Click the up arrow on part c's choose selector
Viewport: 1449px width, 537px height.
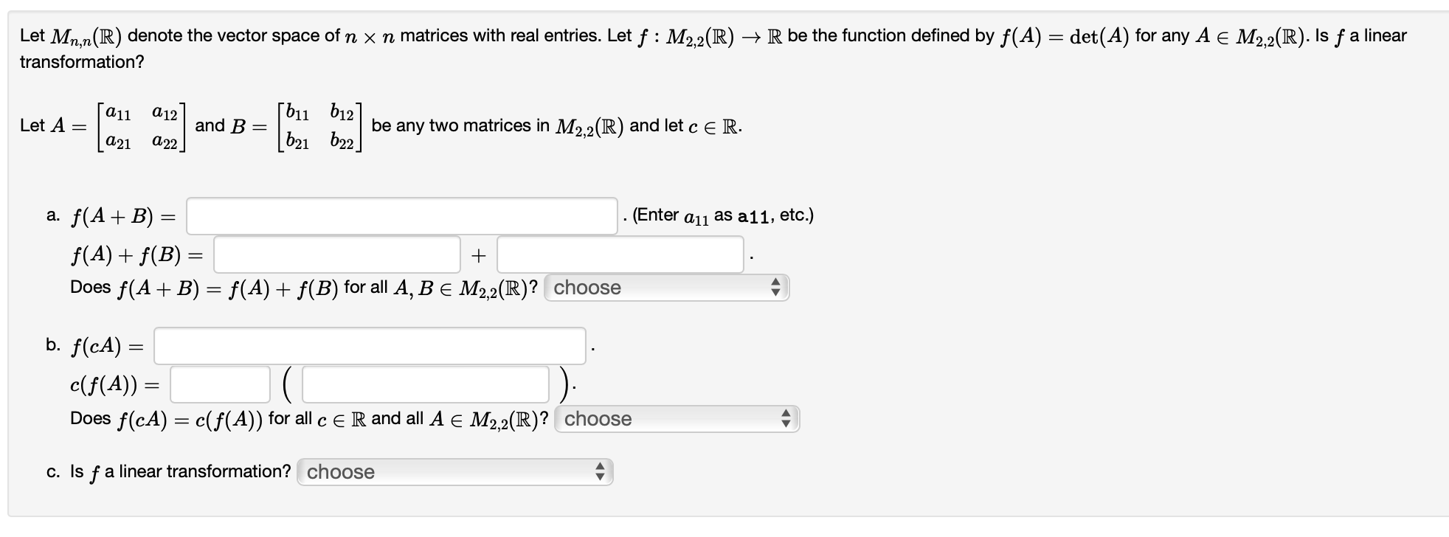[x=601, y=468]
